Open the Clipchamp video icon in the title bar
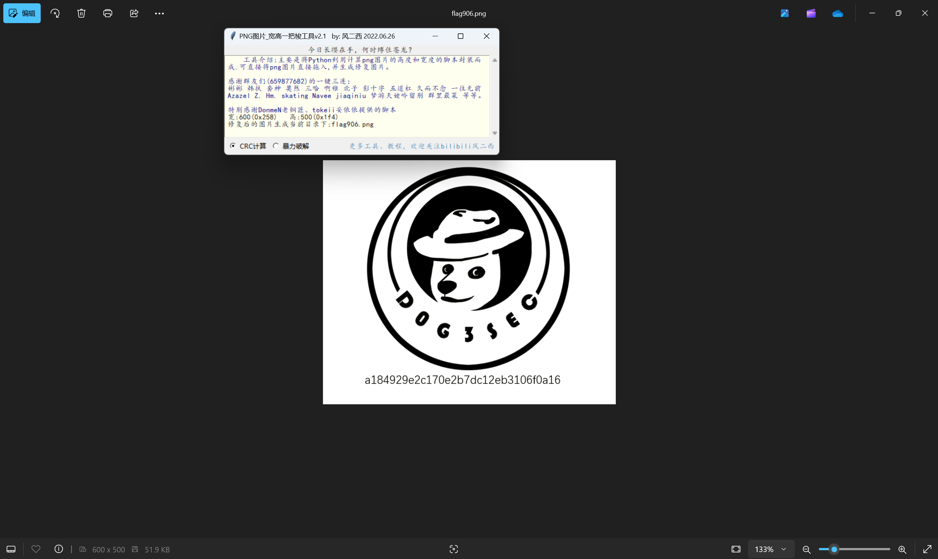The height and width of the screenshot is (559, 938). (811, 13)
